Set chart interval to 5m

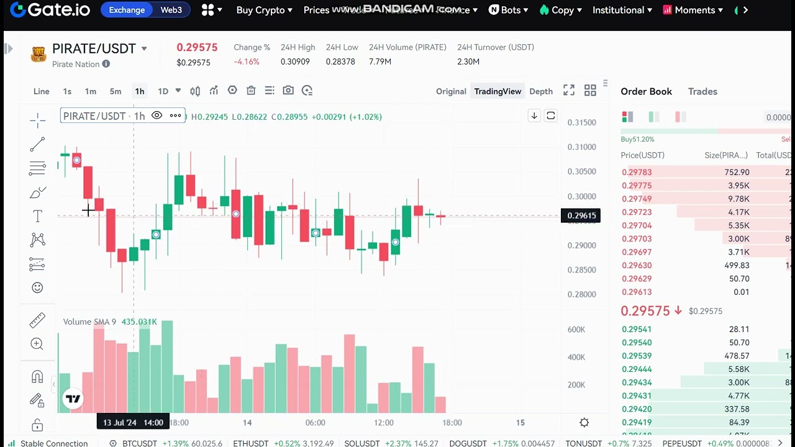pyautogui.click(x=116, y=91)
